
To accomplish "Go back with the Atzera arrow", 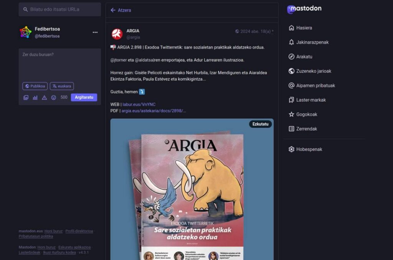I will click(x=121, y=10).
